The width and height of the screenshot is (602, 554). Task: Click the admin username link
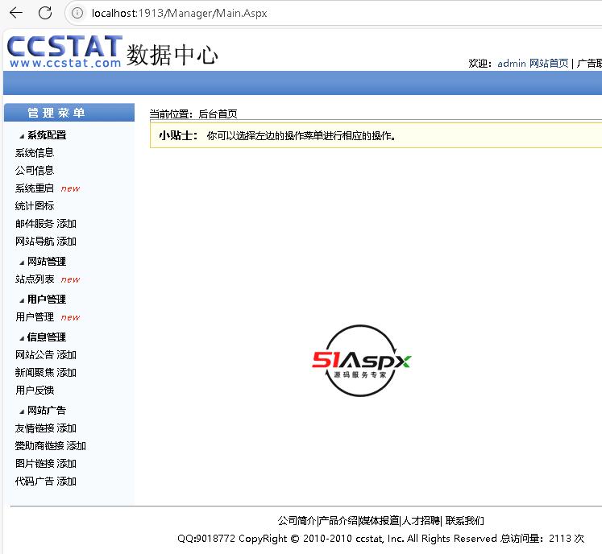pos(512,64)
